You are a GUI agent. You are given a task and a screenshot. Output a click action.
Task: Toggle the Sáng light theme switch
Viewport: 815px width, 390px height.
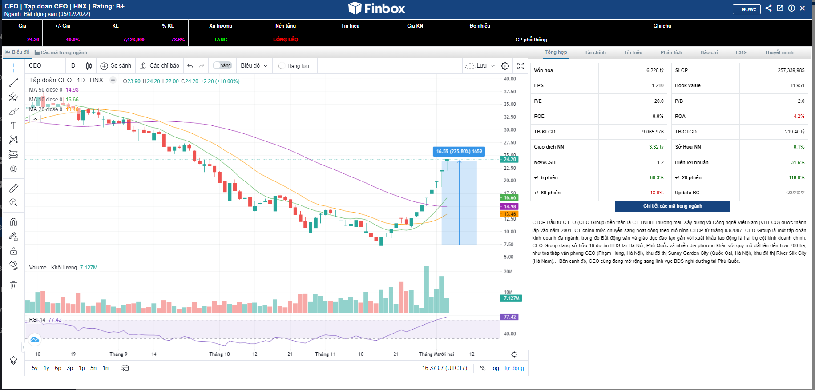point(222,65)
